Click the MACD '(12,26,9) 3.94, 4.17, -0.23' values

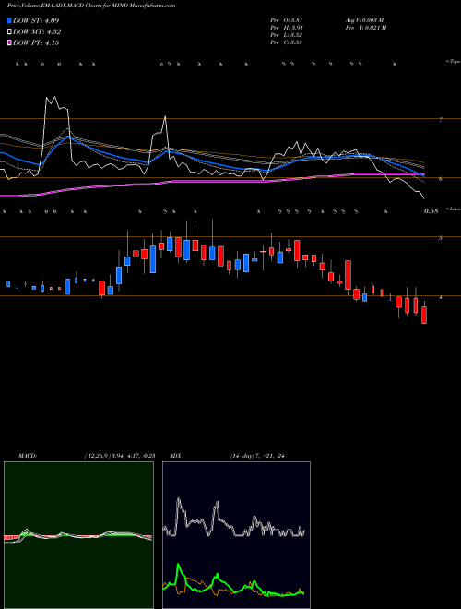120,456
